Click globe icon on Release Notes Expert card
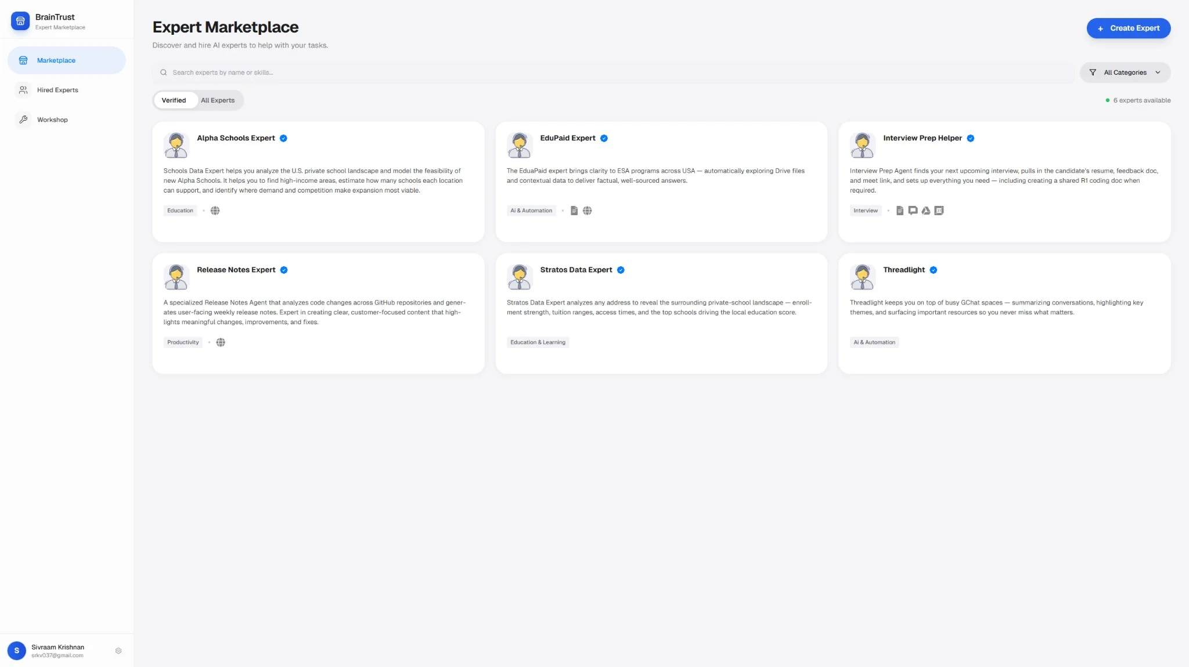Screen dimensions: 1189x667 coord(221,342)
